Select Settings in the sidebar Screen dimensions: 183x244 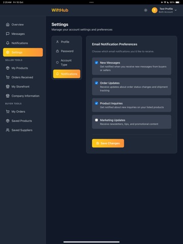[x=23, y=52]
